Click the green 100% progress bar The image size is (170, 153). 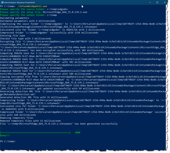pyautogui.click(x=35, y=133)
